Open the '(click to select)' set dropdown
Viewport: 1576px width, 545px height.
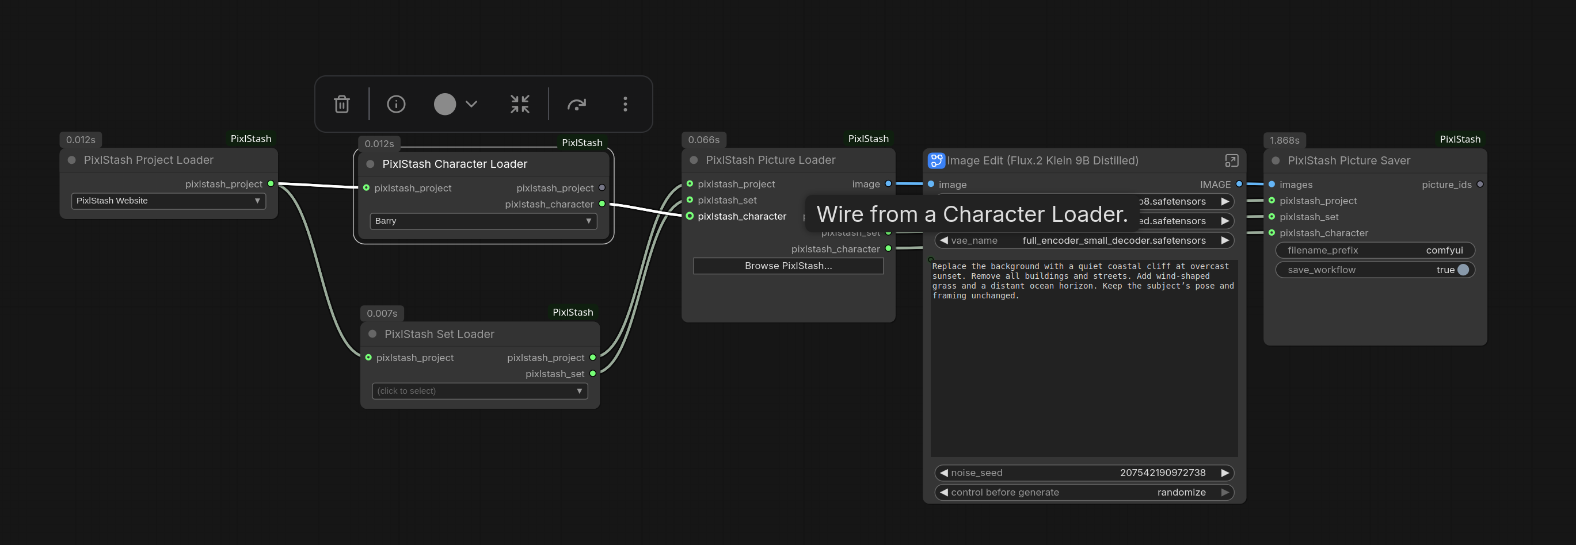point(479,391)
